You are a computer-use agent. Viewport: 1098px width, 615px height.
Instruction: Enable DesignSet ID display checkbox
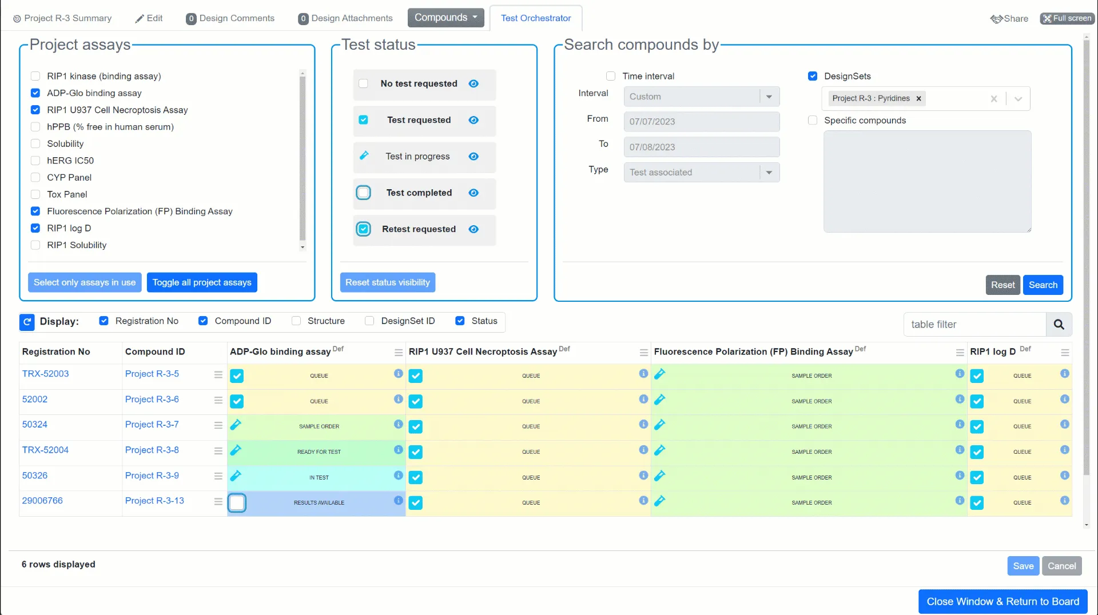point(369,321)
